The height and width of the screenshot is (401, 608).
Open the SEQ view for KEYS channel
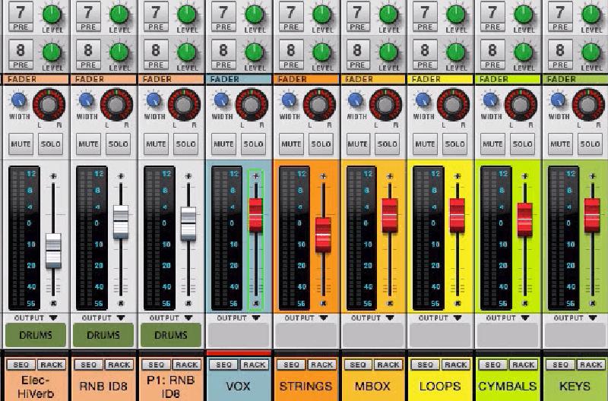[x=559, y=365]
